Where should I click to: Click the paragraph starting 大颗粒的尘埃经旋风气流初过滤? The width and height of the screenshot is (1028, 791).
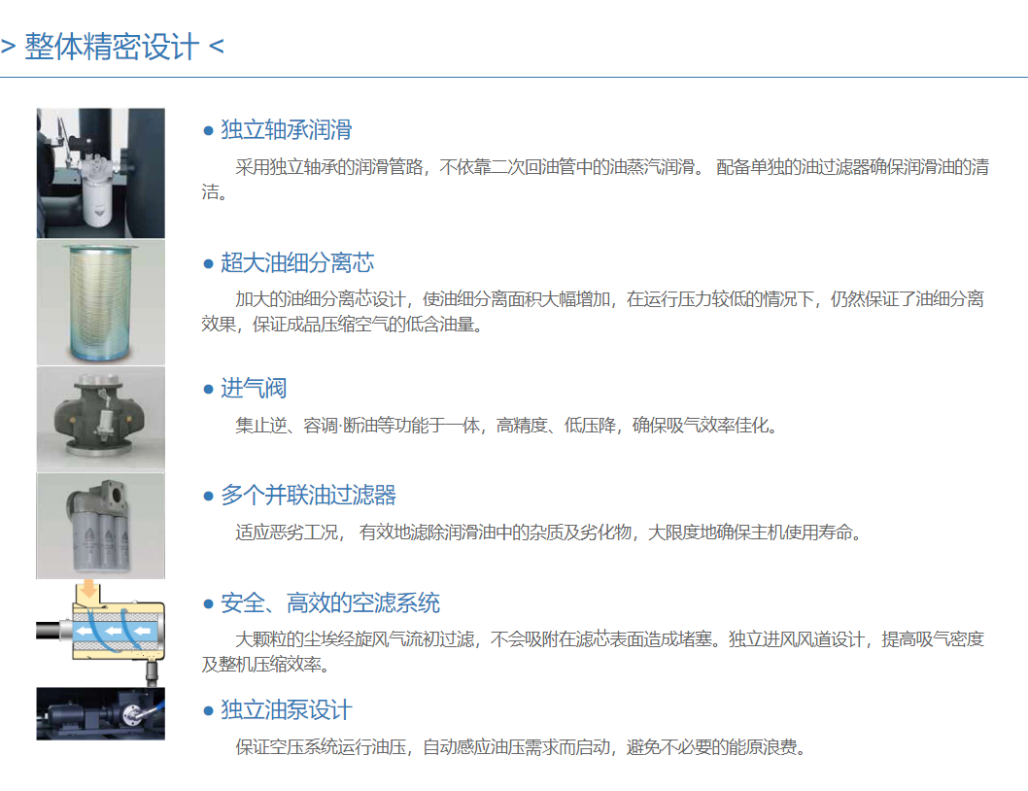click(x=593, y=651)
